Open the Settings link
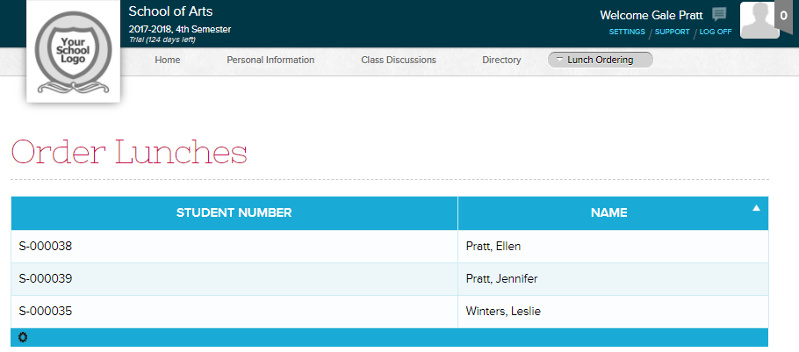This screenshot has height=352, width=799. click(627, 32)
